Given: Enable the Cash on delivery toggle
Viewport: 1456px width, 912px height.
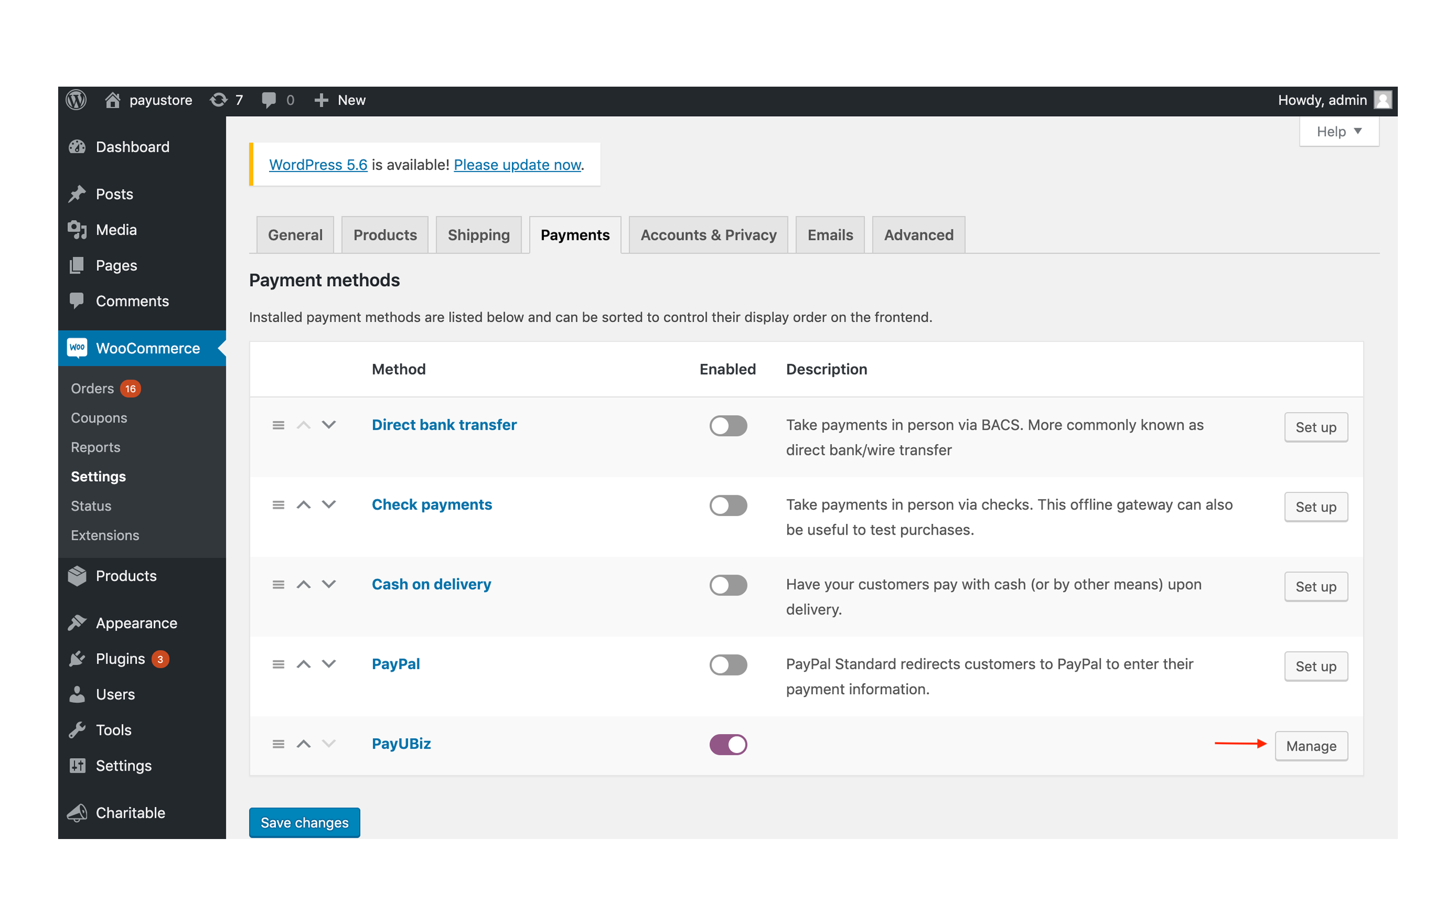Looking at the screenshot, I should 728,585.
